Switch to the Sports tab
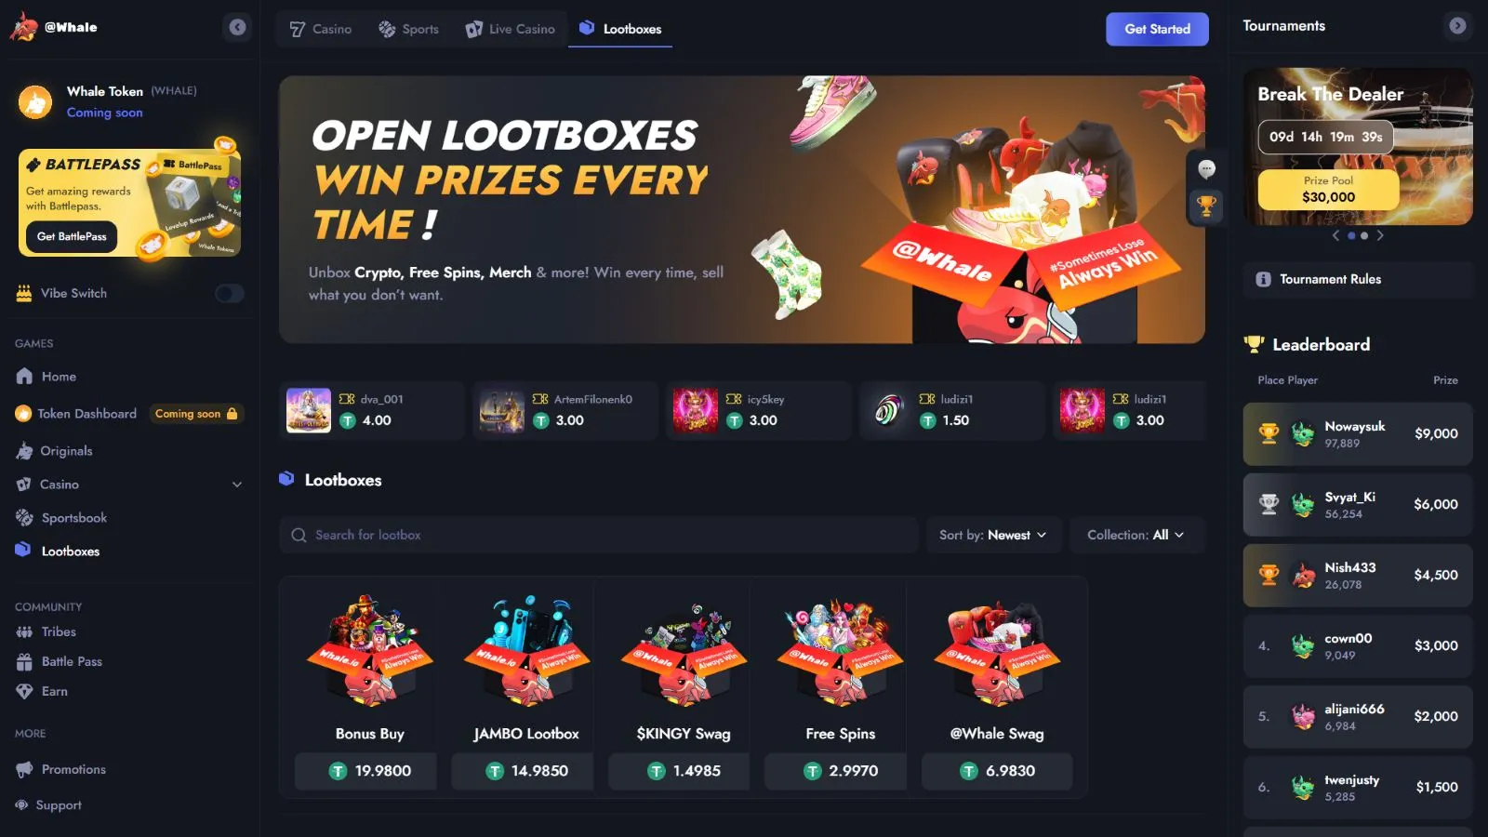Screen dimensions: 1488x837 408,29
